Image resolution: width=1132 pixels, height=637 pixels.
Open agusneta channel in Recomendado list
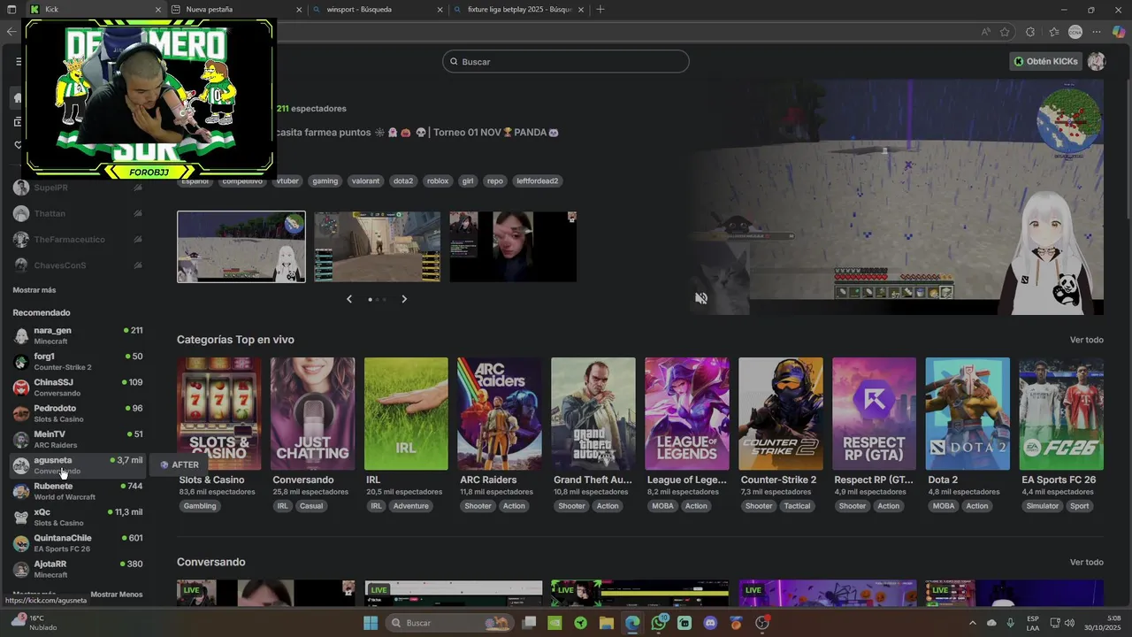pos(78,465)
